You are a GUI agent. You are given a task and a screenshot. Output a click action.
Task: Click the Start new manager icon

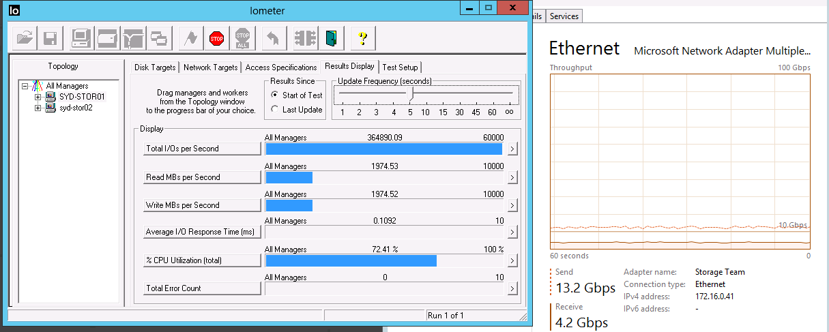(x=82, y=38)
